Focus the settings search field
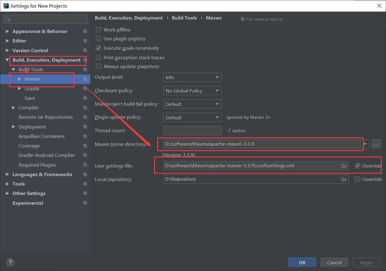The width and height of the screenshot is (386, 271). click(45, 19)
